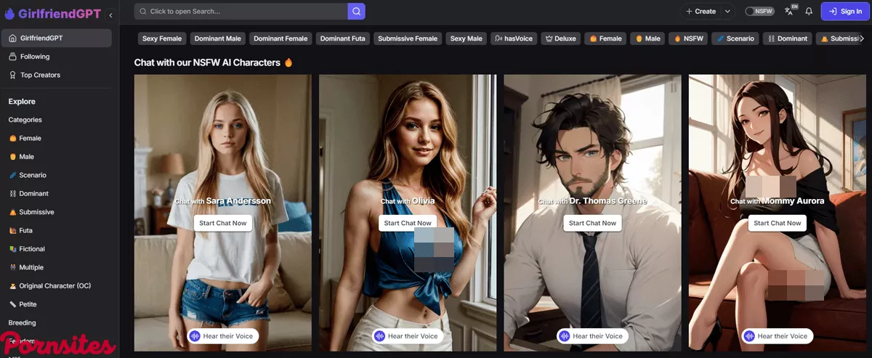Toggle the Deluxe filter chip
Image resolution: width=872 pixels, height=358 pixels.
[560, 38]
